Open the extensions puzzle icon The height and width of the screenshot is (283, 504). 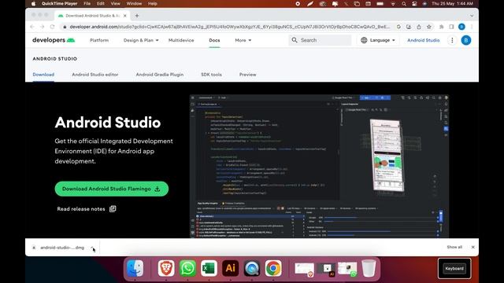[441, 27]
